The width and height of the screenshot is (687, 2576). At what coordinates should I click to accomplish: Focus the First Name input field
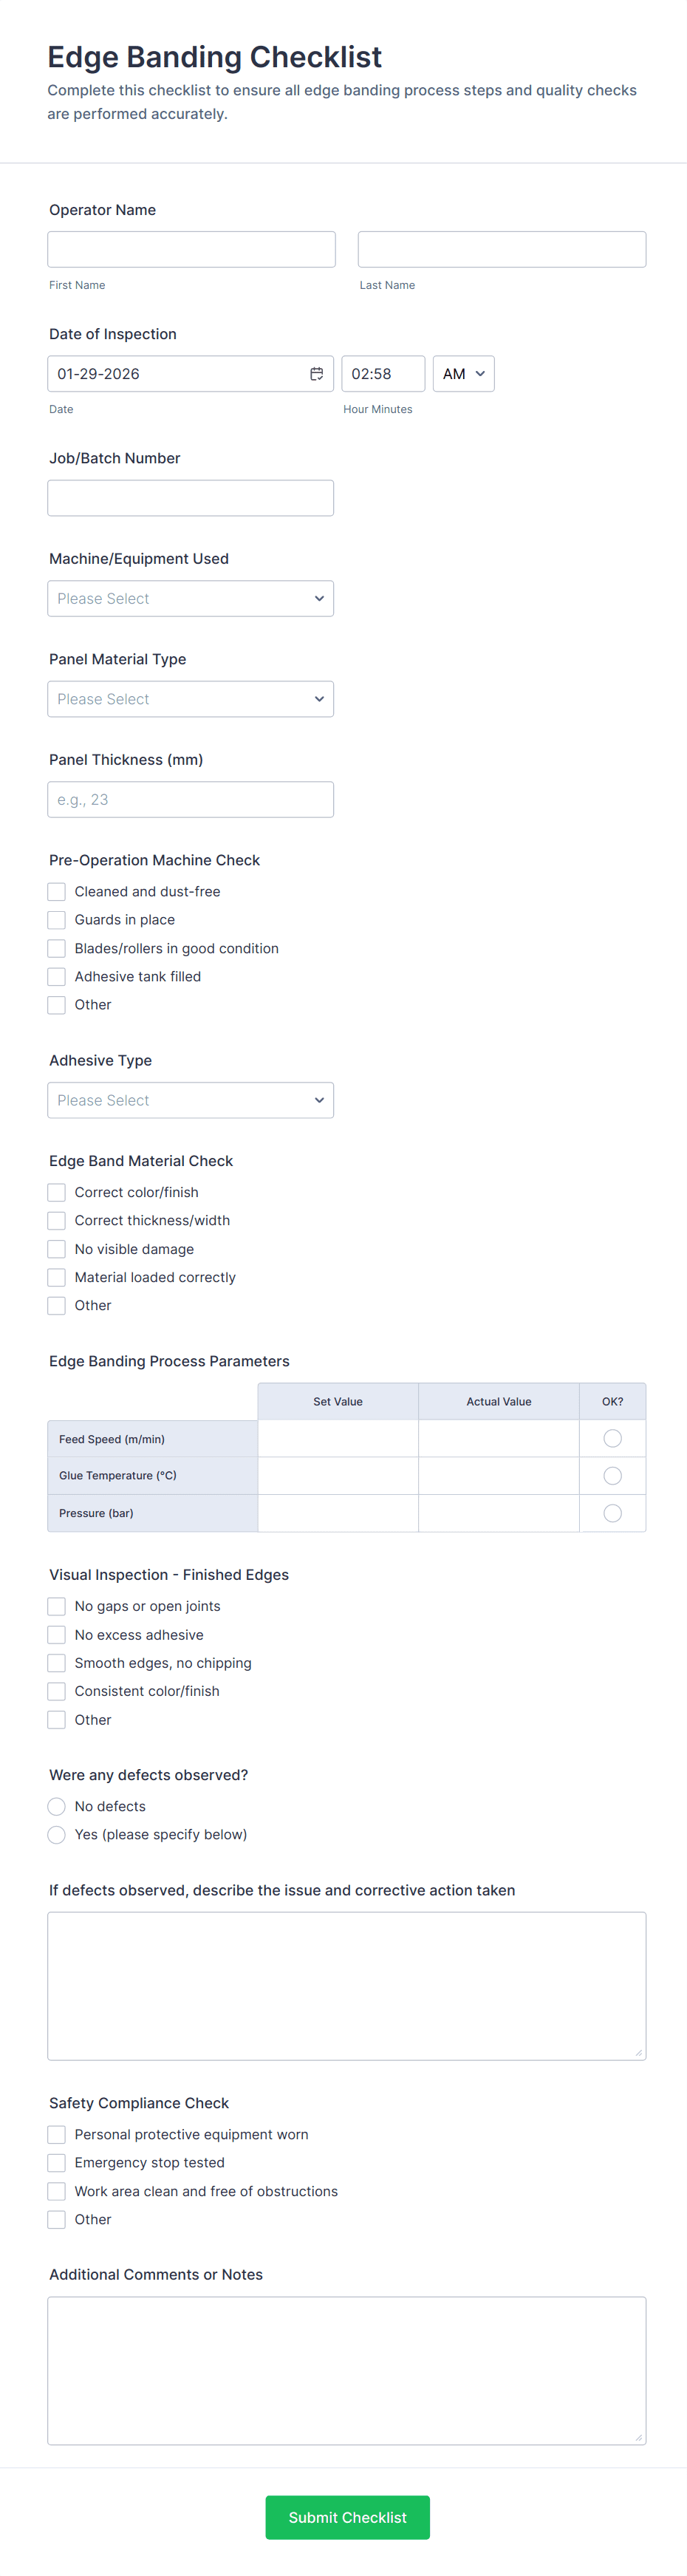(x=191, y=250)
